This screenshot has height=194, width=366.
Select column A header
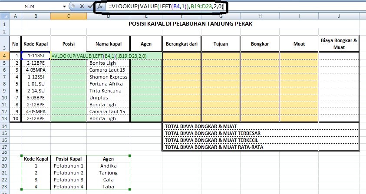15,16
